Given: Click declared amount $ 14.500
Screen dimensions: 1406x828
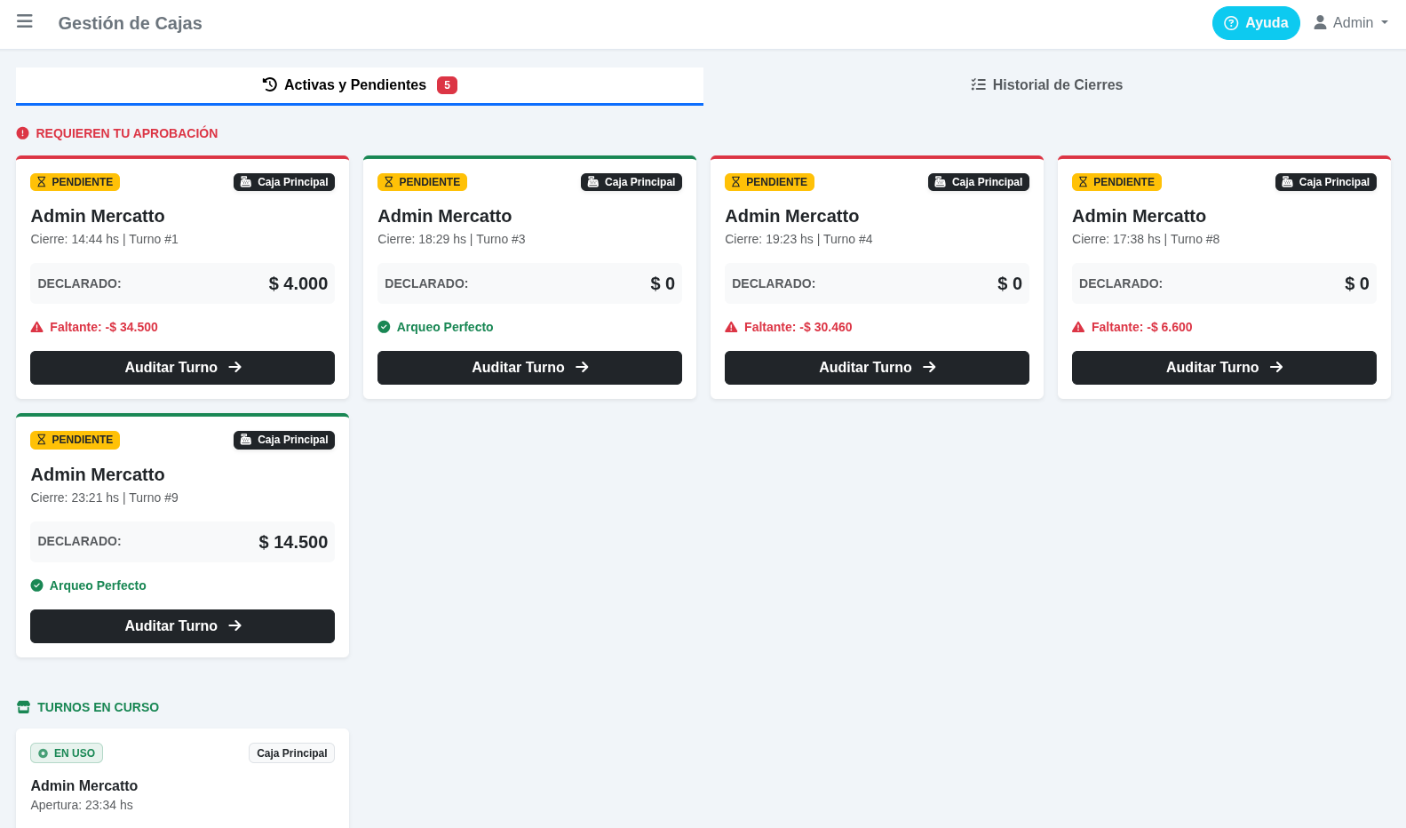Looking at the screenshot, I should pyautogui.click(x=293, y=542).
